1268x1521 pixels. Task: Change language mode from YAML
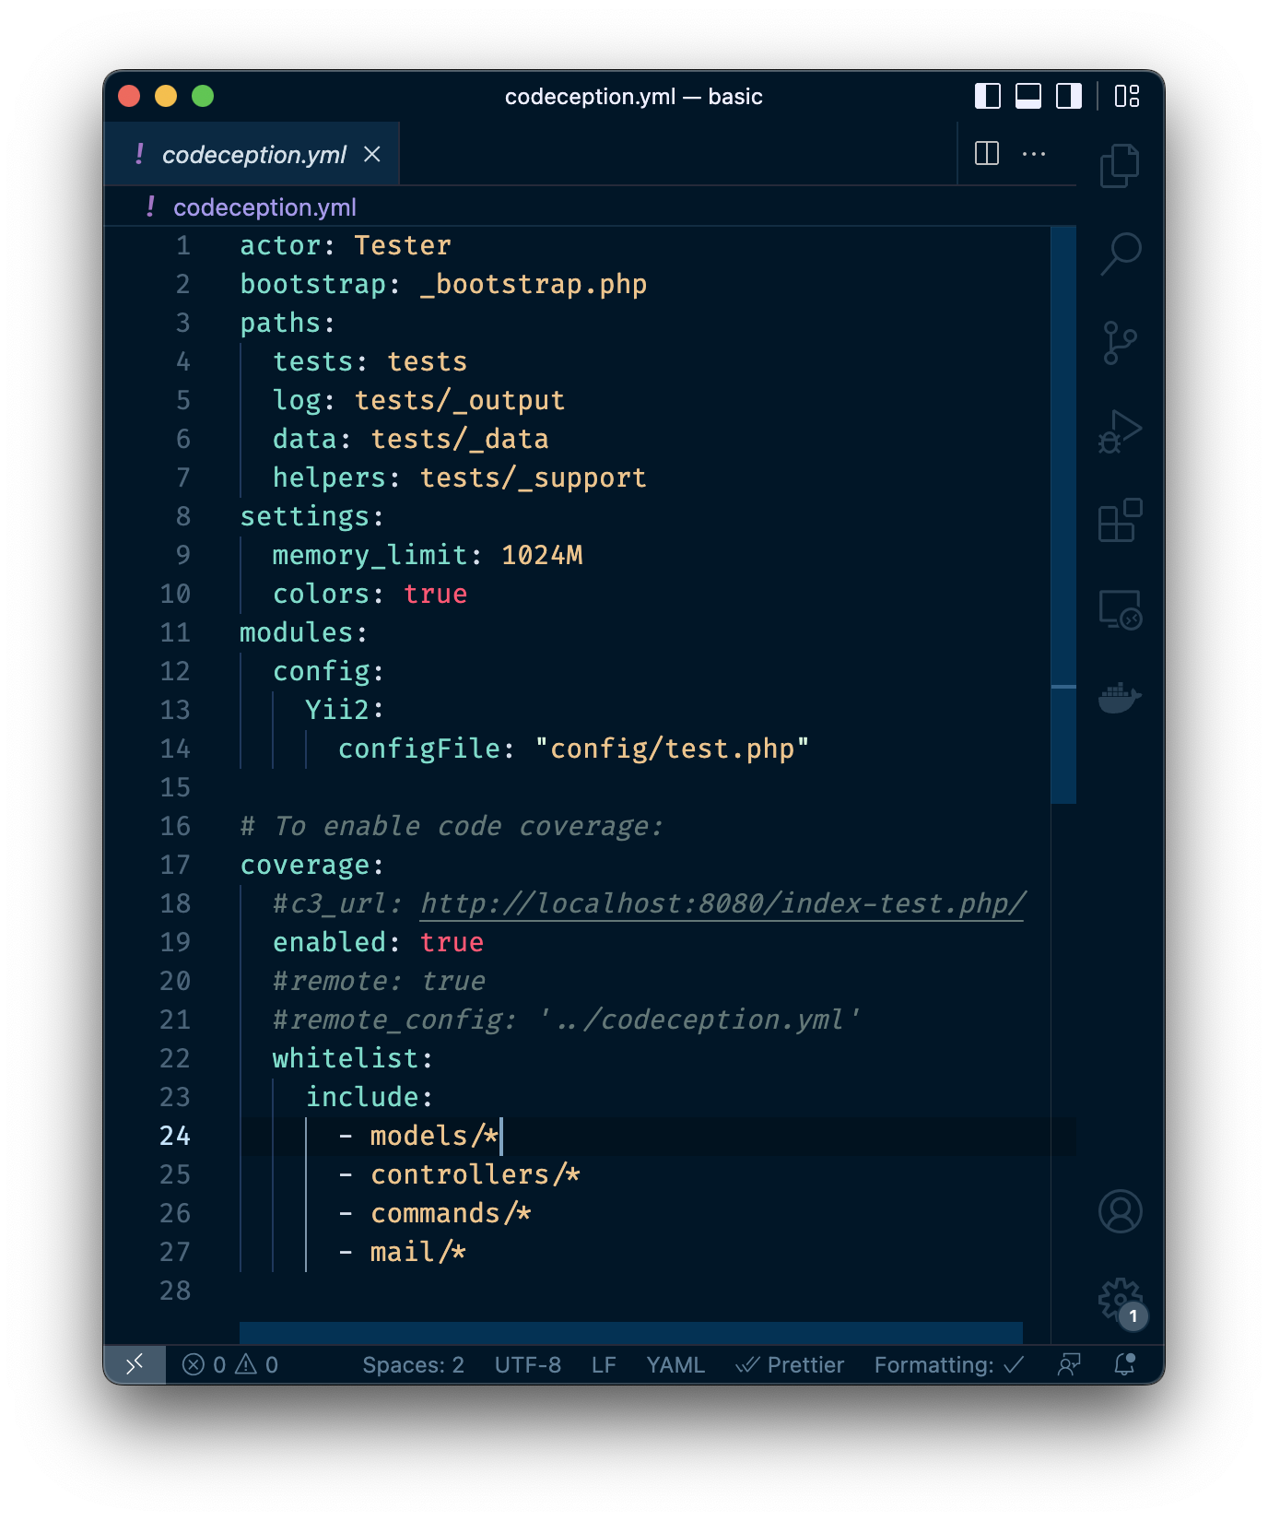pyautogui.click(x=675, y=1365)
